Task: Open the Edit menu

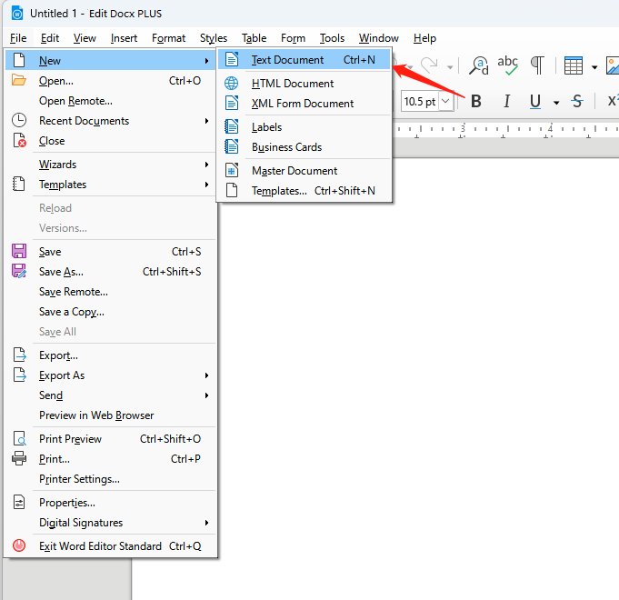Action: (50, 38)
